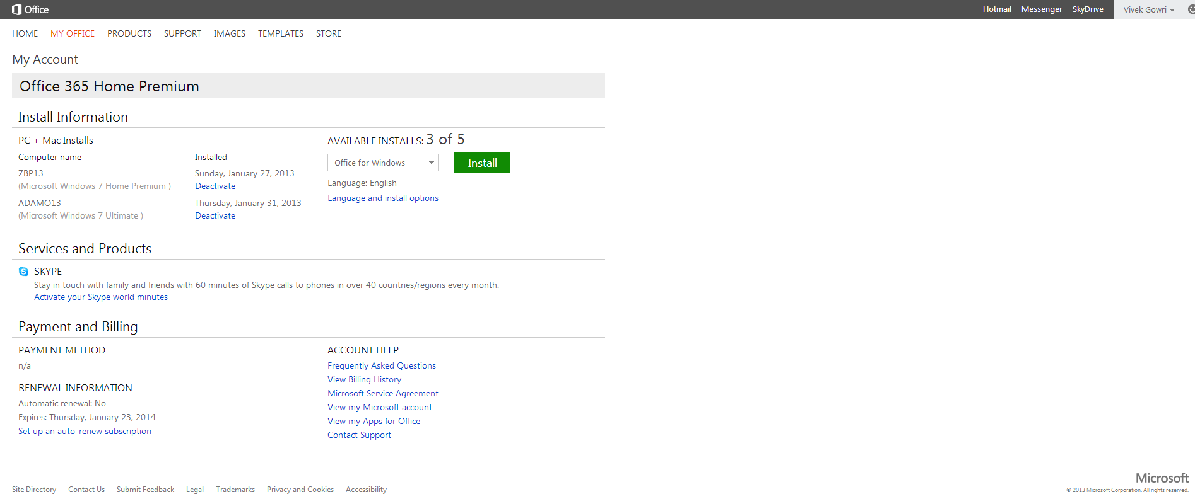Click the Microsoft logo in the footer
This screenshot has height=499, width=1195.
(1162, 478)
